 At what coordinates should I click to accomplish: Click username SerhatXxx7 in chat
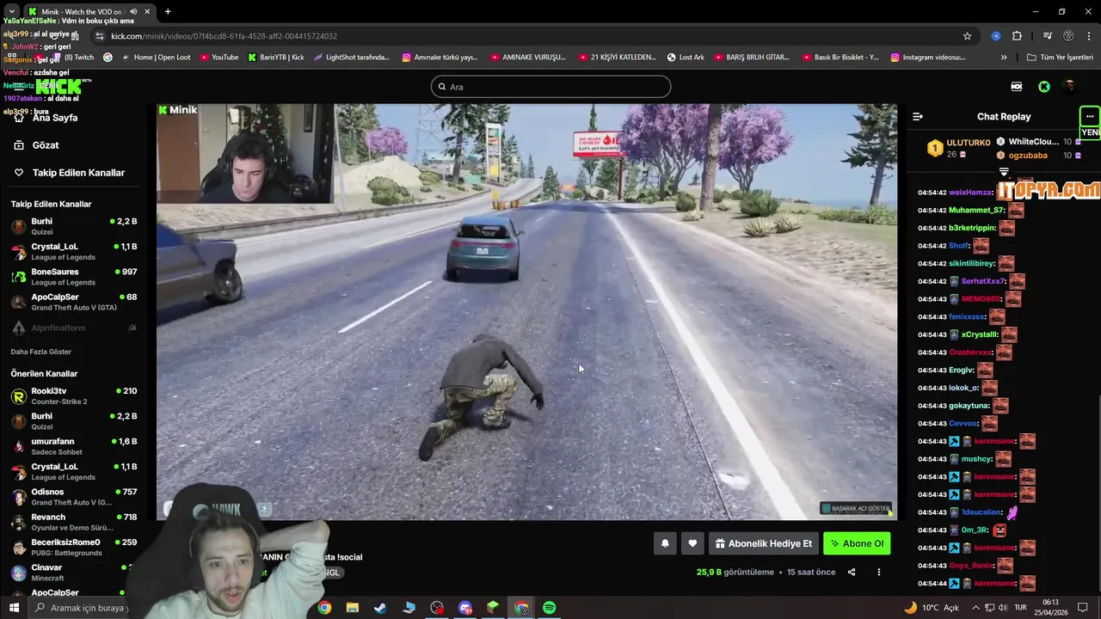pyautogui.click(x=983, y=281)
